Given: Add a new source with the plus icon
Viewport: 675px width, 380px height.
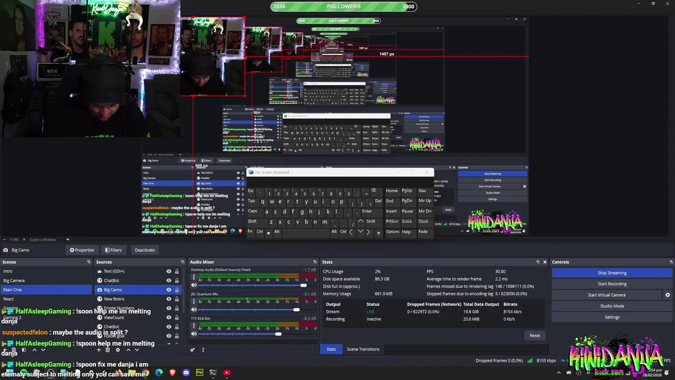Looking at the screenshot, I should coord(99,349).
